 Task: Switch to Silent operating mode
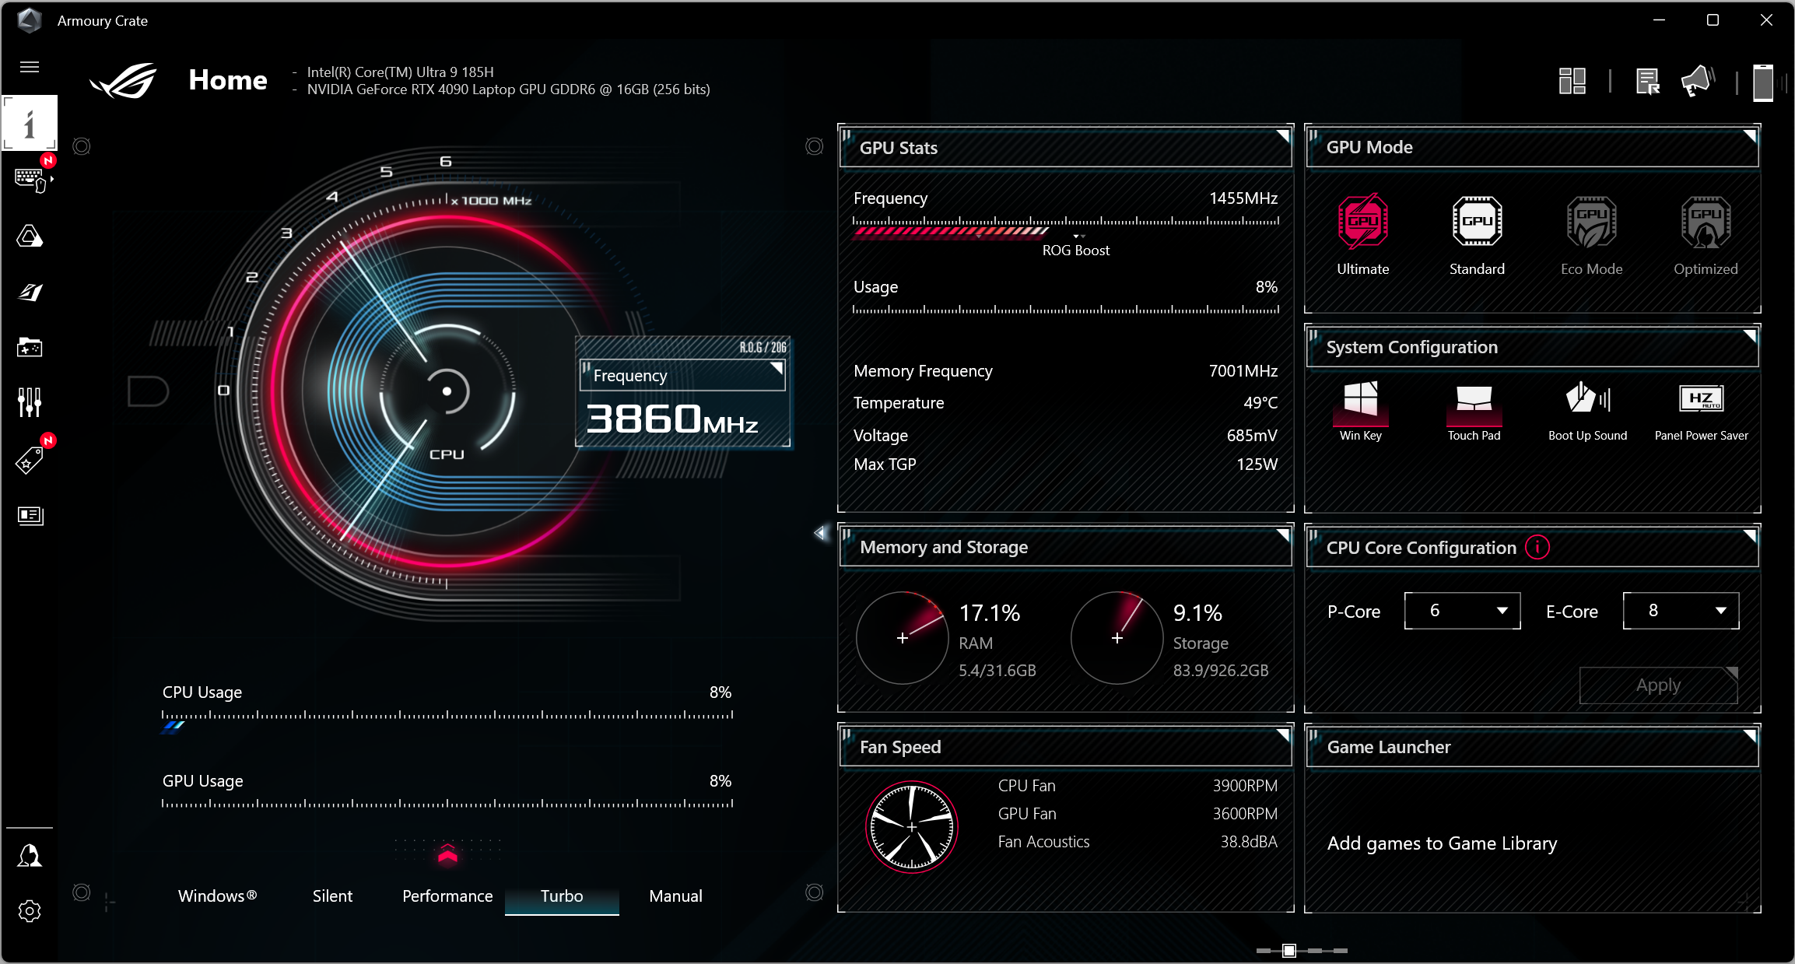[332, 896]
